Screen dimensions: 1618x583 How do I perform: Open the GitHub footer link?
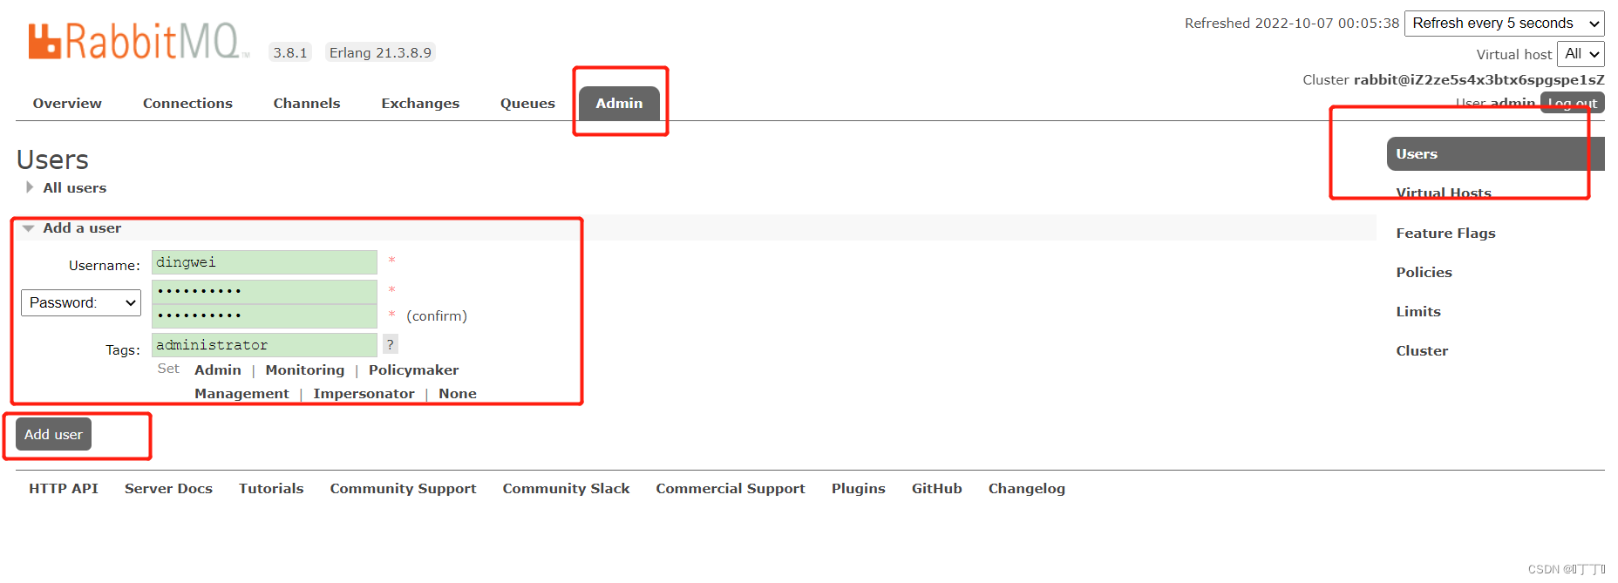pos(936,488)
